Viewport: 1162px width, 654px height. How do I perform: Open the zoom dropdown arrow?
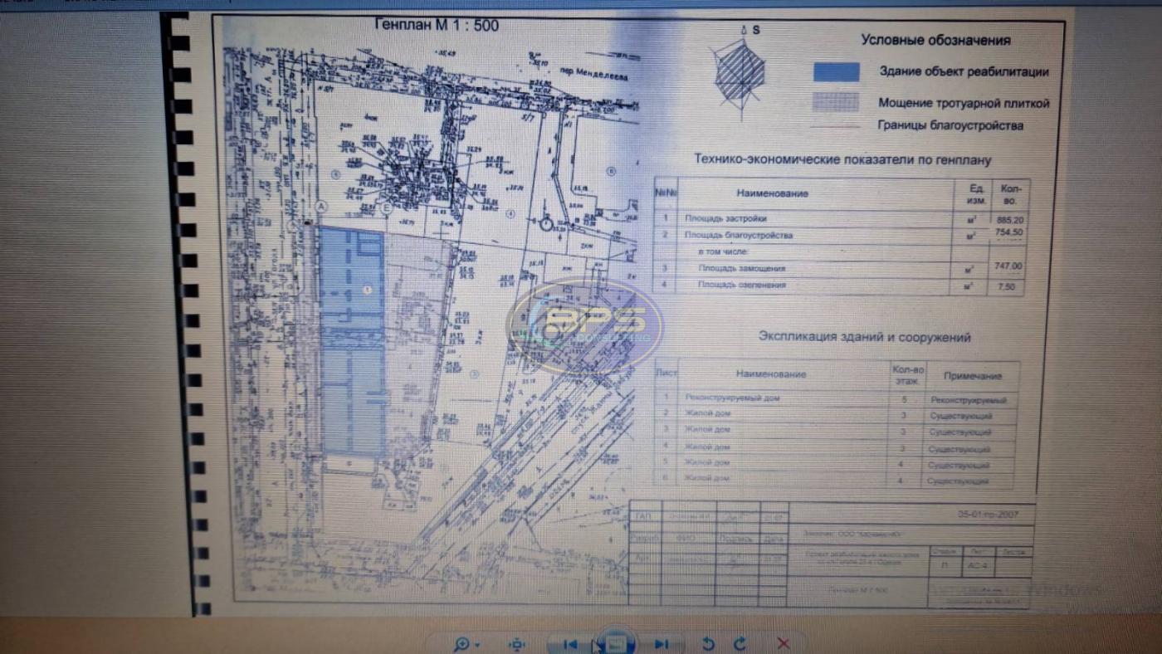tap(477, 645)
